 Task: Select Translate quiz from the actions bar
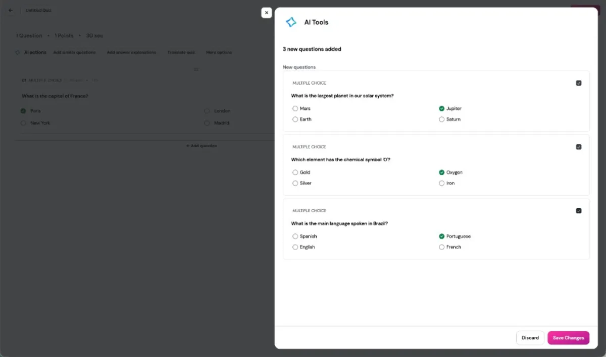[181, 52]
